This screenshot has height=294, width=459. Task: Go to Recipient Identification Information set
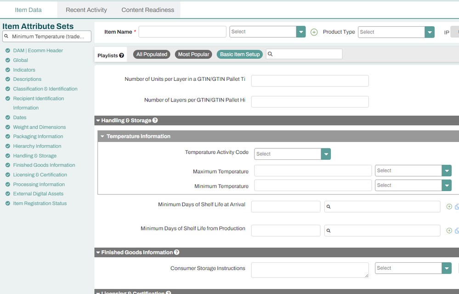point(38,103)
